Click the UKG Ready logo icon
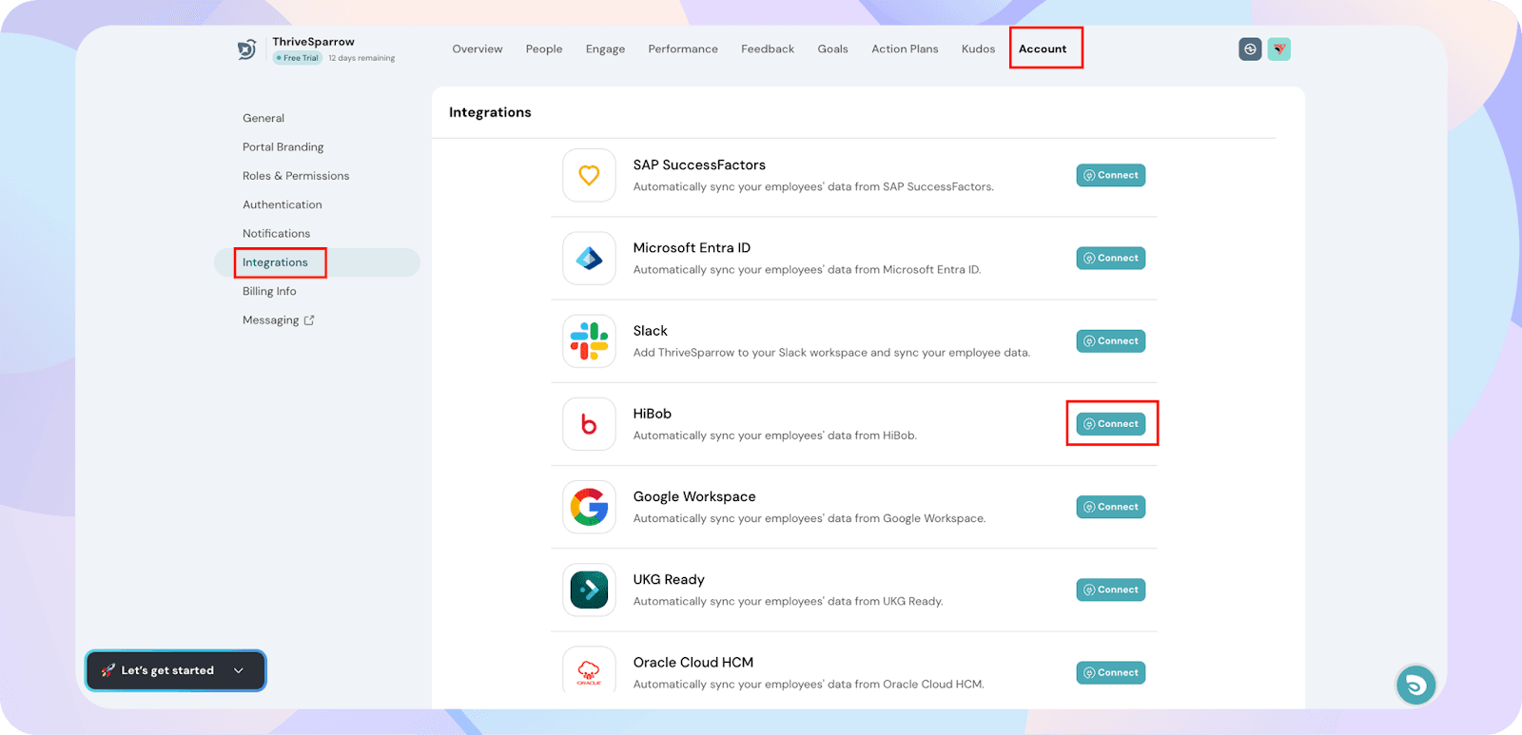 589,590
